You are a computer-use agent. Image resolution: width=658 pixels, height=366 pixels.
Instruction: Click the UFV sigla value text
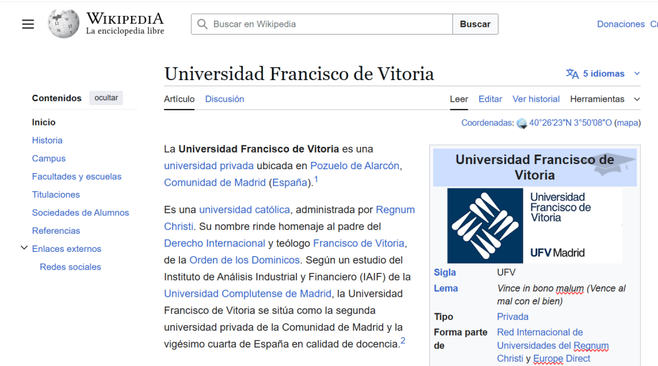(x=506, y=272)
